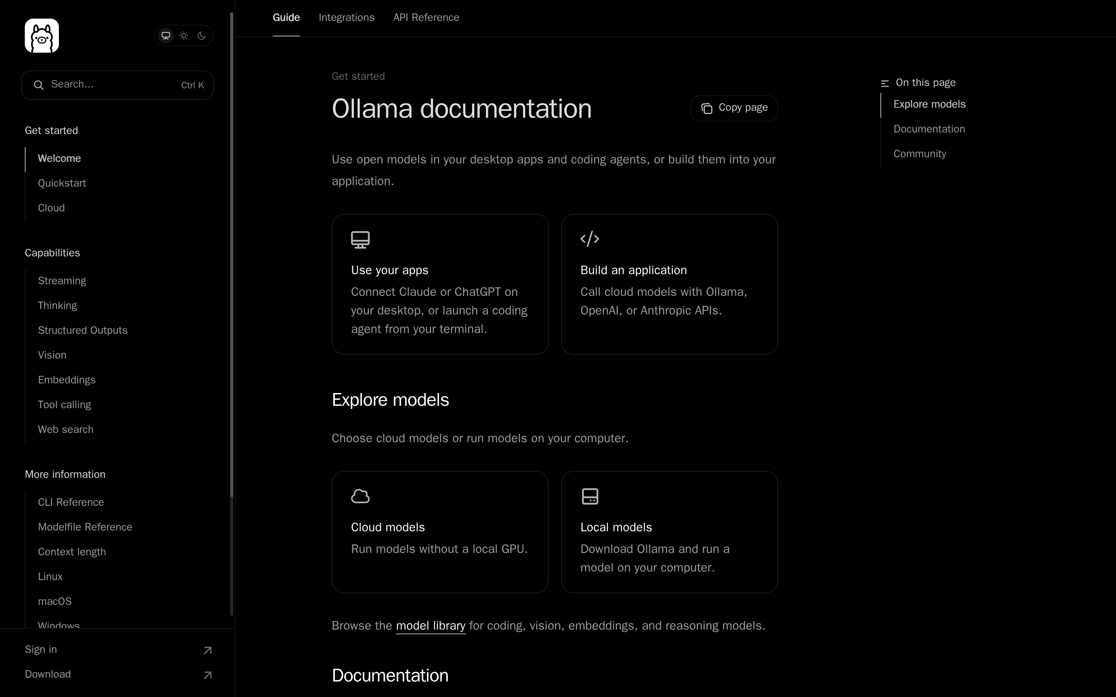This screenshot has width=1116, height=697.
Task: Go to the Thinking page
Action: (x=57, y=306)
